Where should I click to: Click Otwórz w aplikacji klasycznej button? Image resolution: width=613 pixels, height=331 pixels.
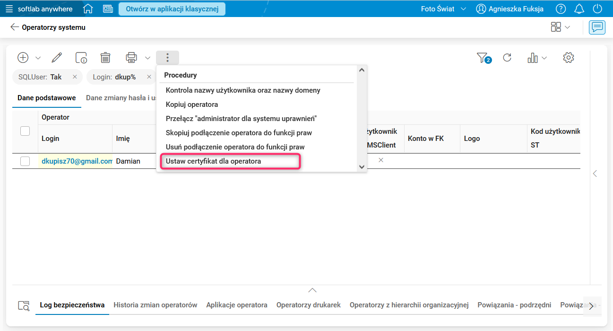(172, 9)
